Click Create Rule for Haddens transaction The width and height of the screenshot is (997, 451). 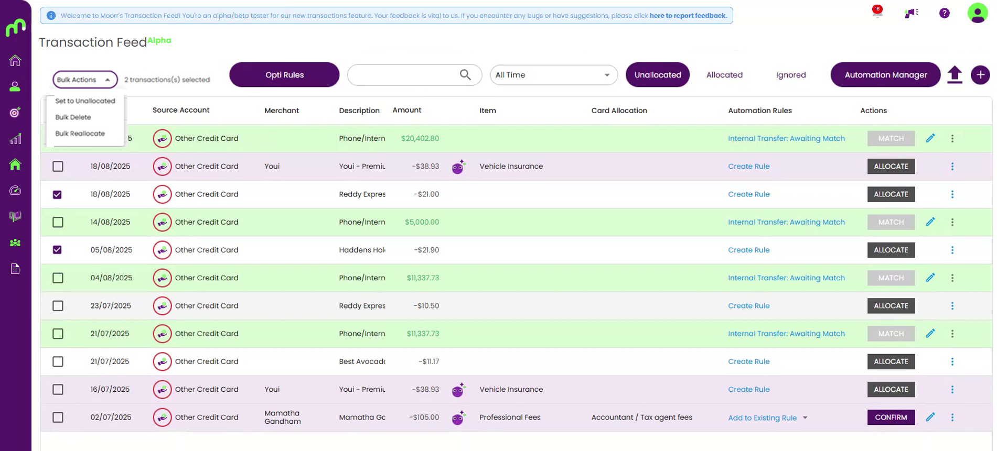(x=748, y=250)
